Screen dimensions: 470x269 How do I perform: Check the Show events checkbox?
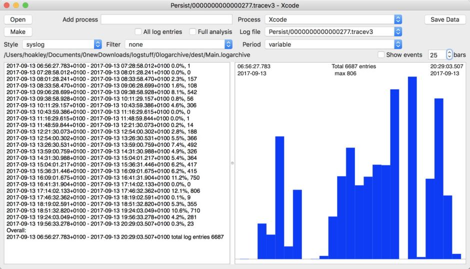[381, 55]
